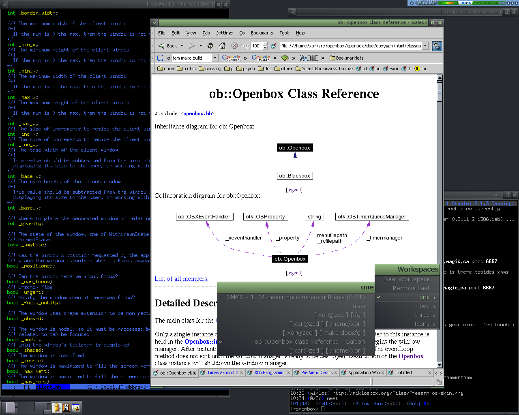Viewport: 519px width, 415px height.
Task: Choose 'New Workspace' in Workspaces menu
Action: pos(407,279)
